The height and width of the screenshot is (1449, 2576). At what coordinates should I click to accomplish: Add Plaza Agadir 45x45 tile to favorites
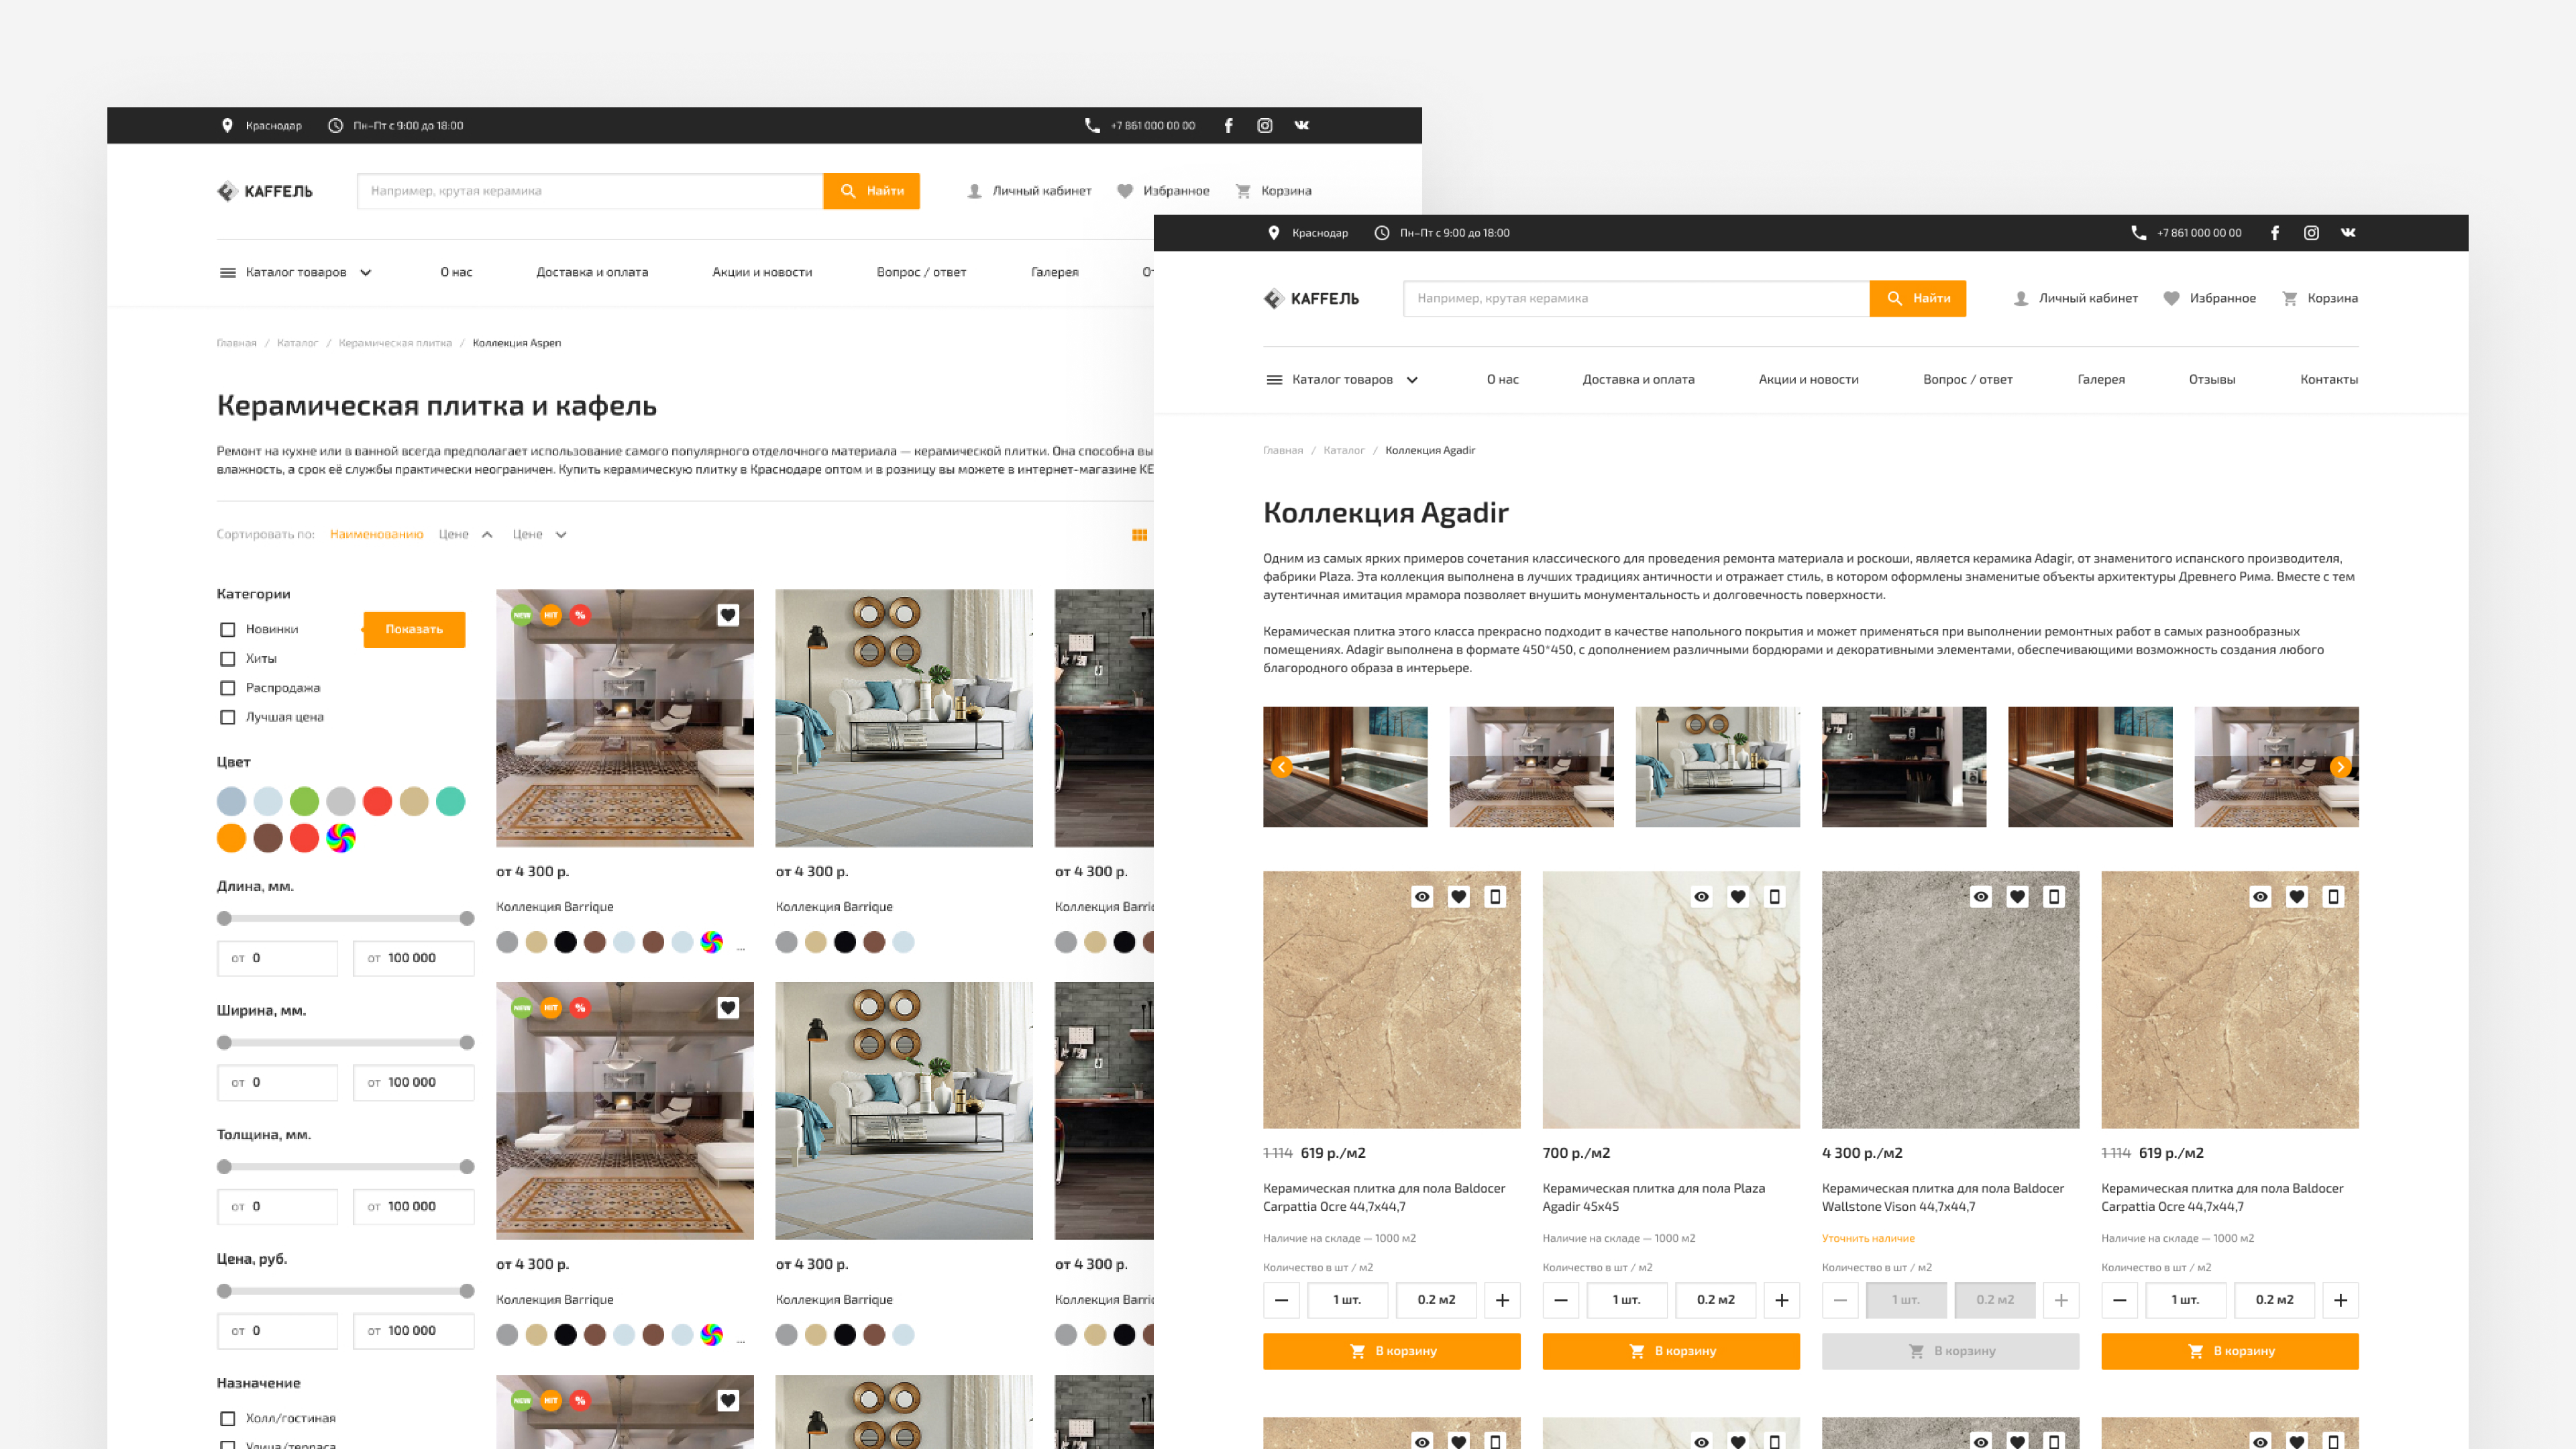pos(1738,897)
